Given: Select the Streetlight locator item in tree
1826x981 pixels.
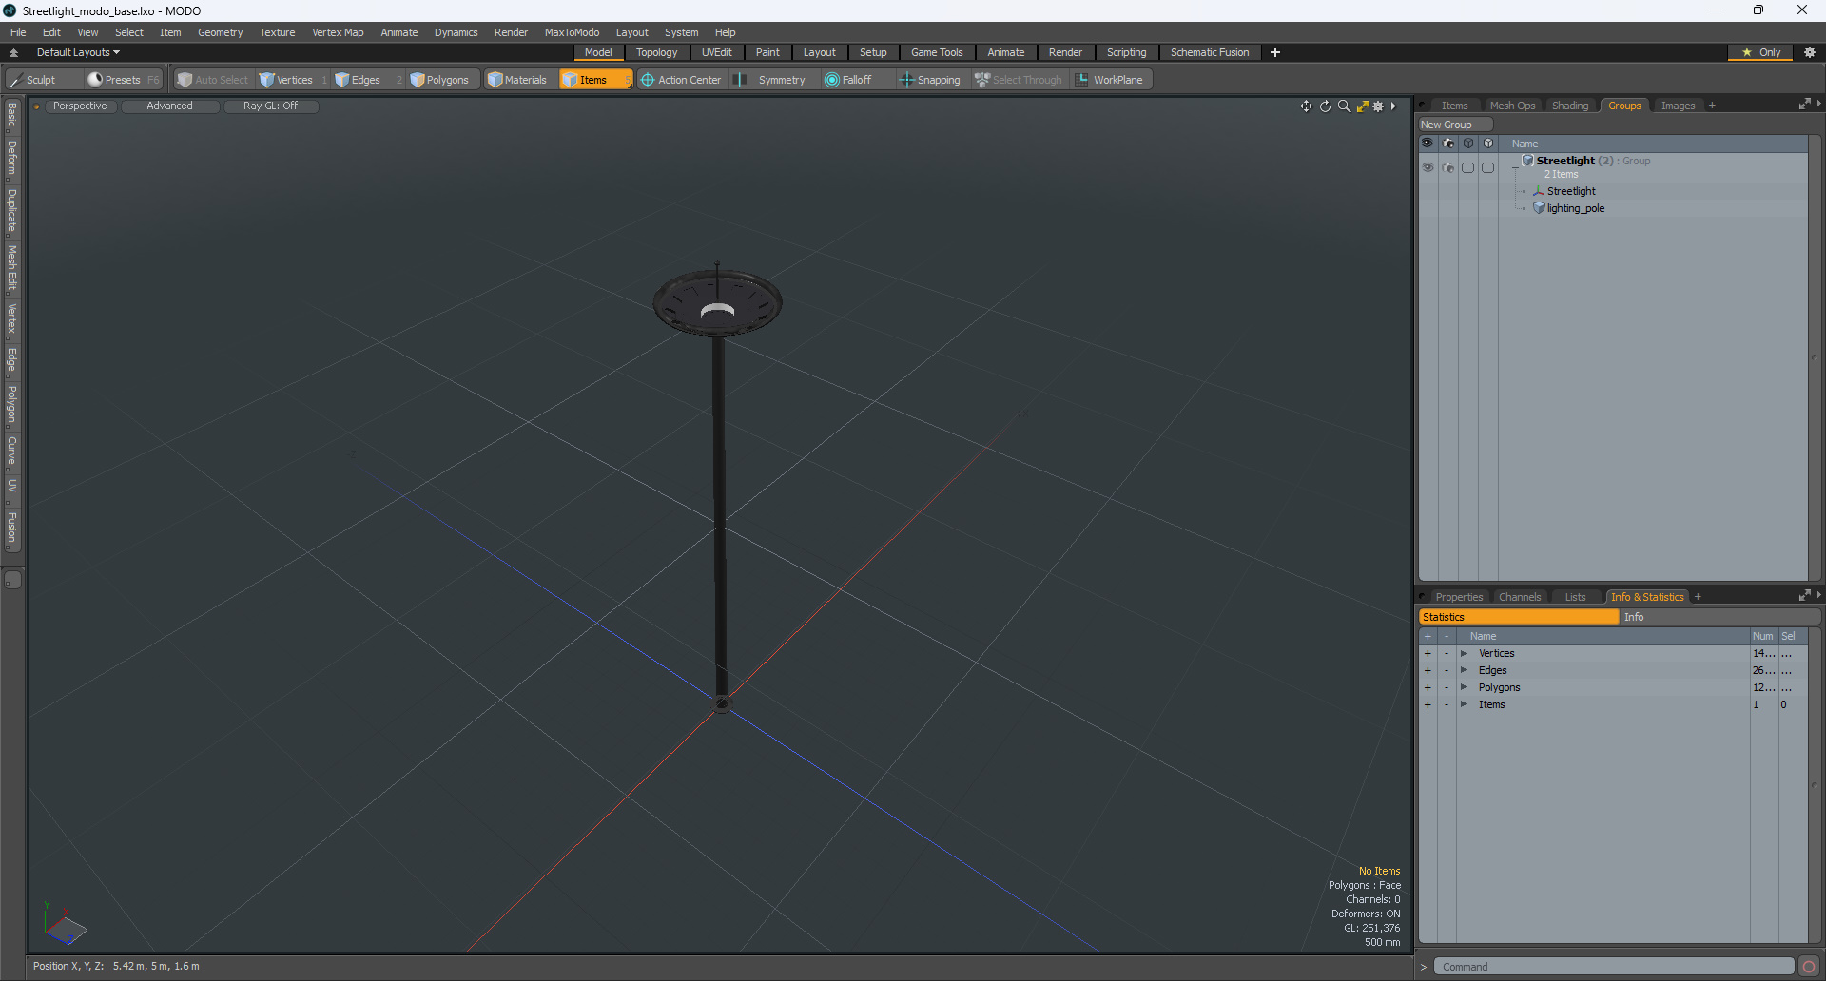Looking at the screenshot, I should point(1571,191).
